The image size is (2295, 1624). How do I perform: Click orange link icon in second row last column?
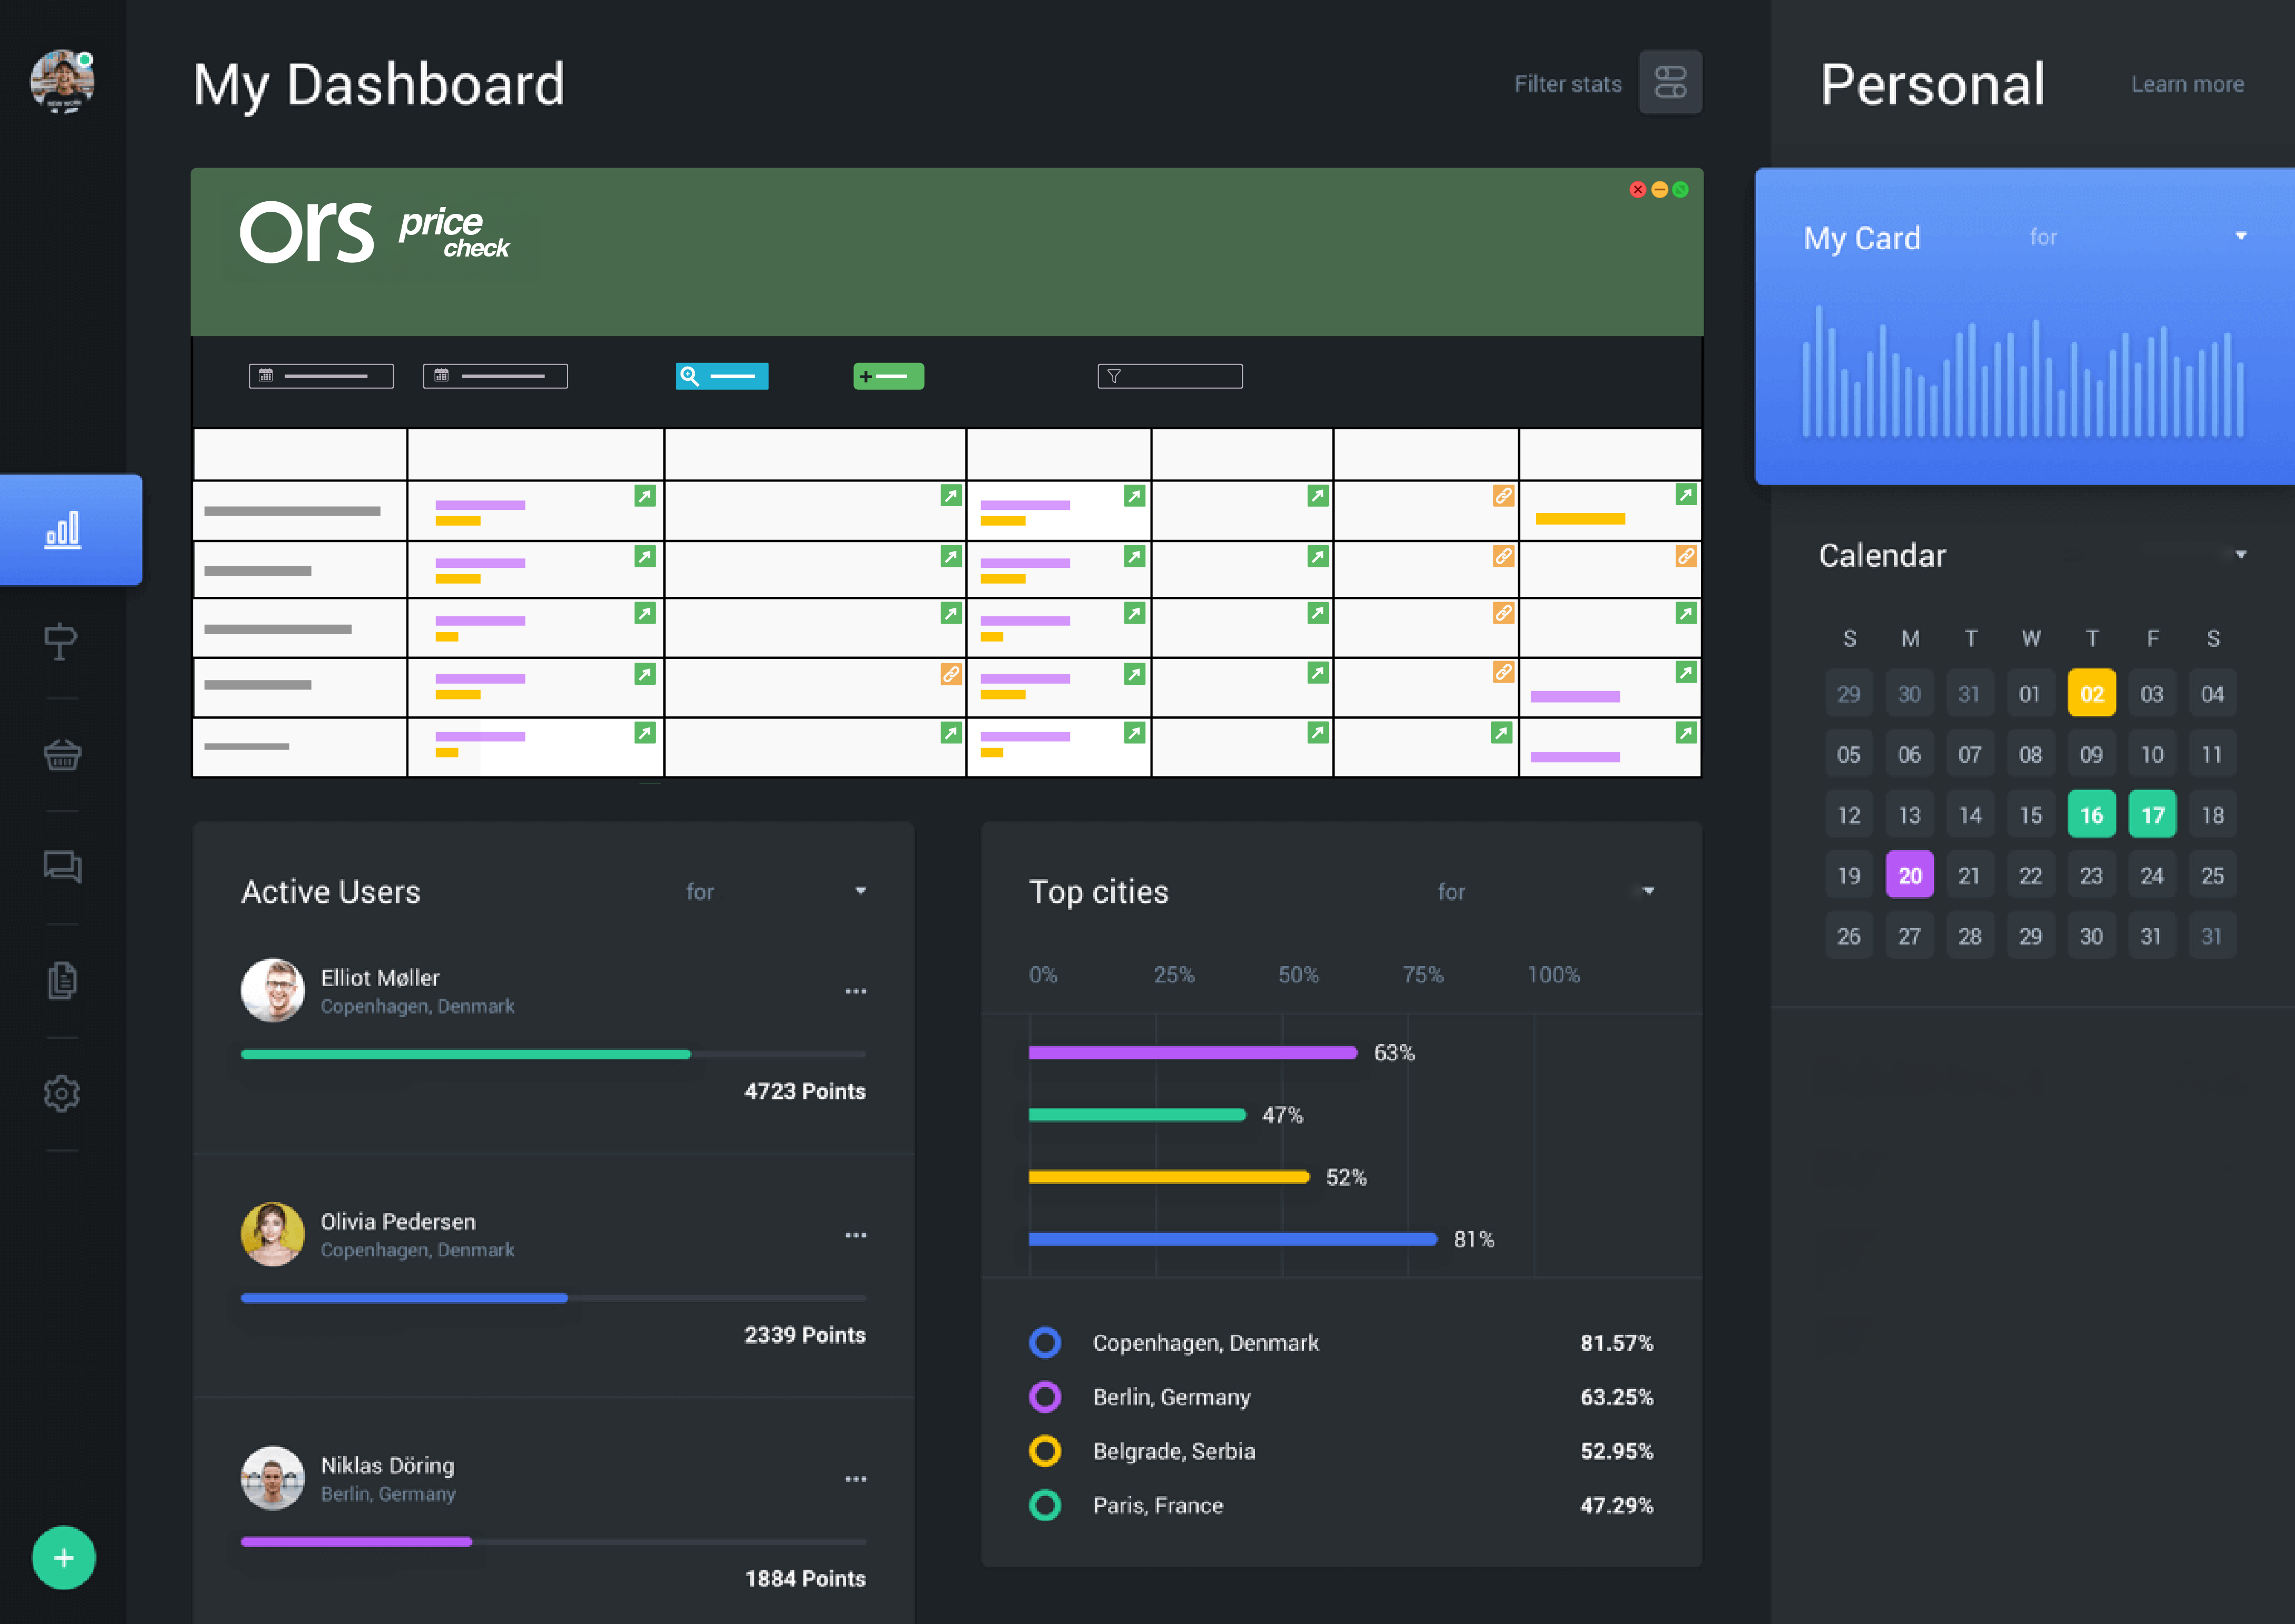click(x=1686, y=556)
